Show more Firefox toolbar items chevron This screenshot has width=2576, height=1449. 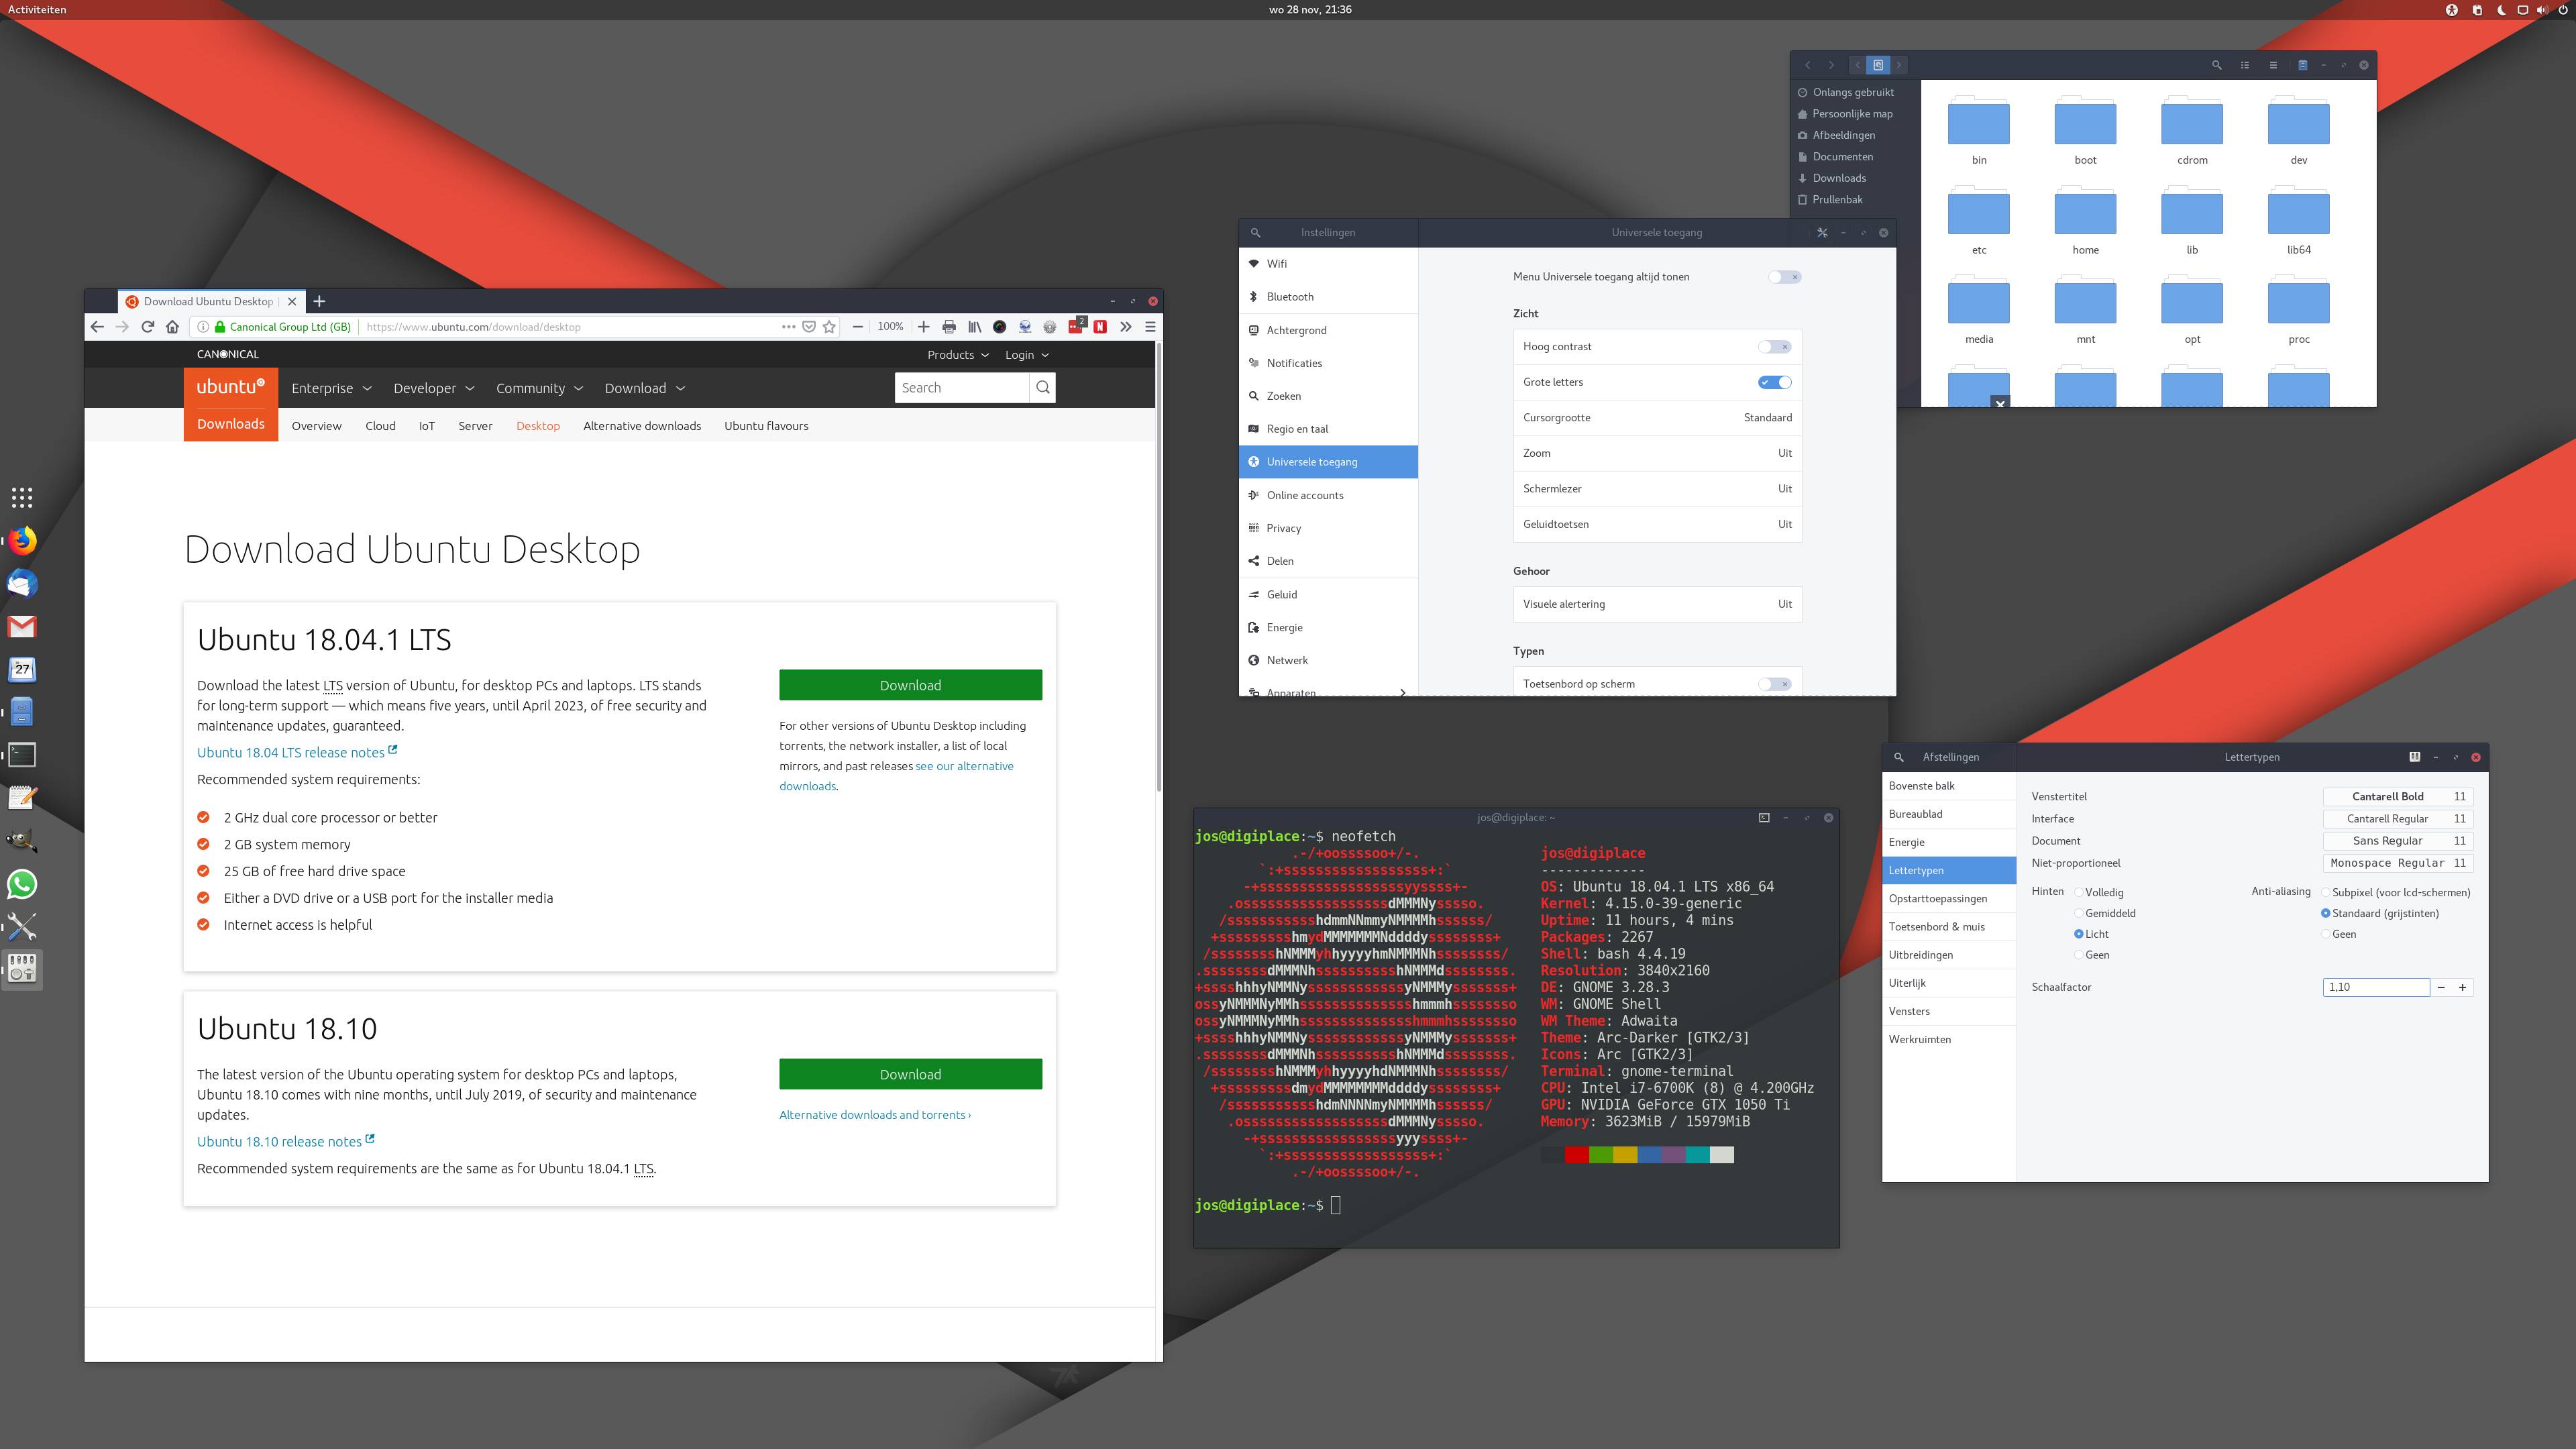pyautogui.click(x=1126, y=327)
